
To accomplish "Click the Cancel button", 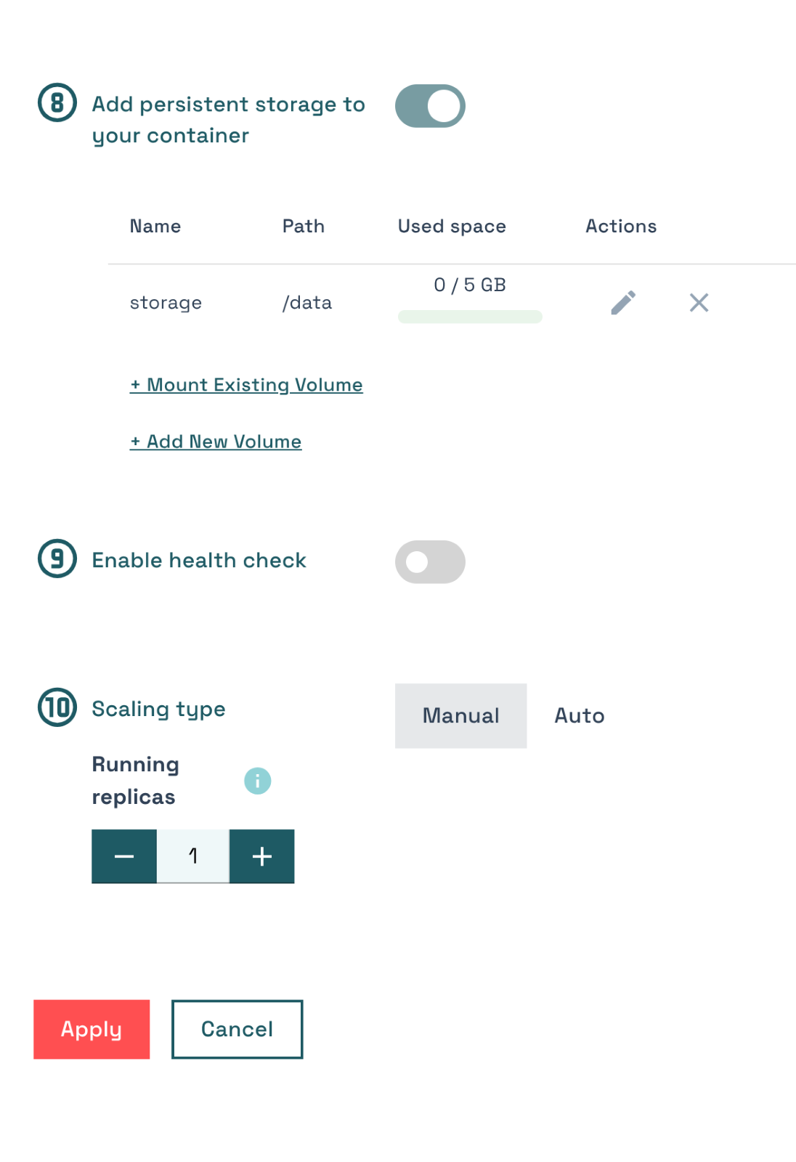I will pos(237,1029).
